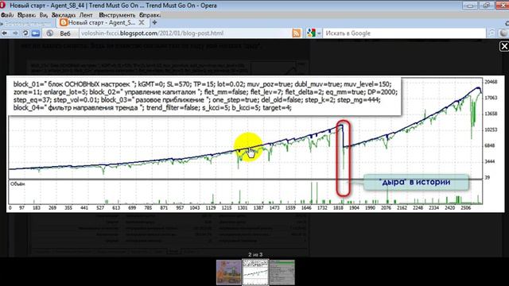Click the 'Веб' site info badge

coord(60,33)
